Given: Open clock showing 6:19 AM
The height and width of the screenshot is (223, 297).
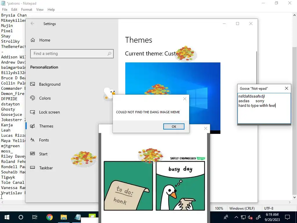Looking at the screenshot, I should coord(272,217).
